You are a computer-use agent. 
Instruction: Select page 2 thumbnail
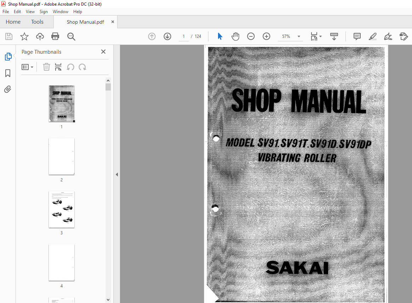pos(62,157)
